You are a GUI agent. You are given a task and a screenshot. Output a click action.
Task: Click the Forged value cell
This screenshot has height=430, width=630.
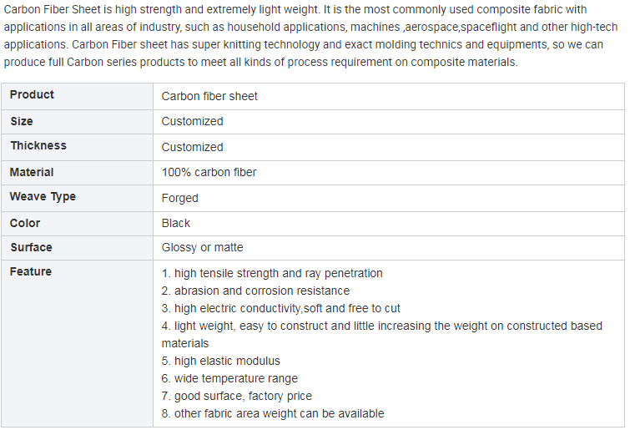[x=389, y=199]
